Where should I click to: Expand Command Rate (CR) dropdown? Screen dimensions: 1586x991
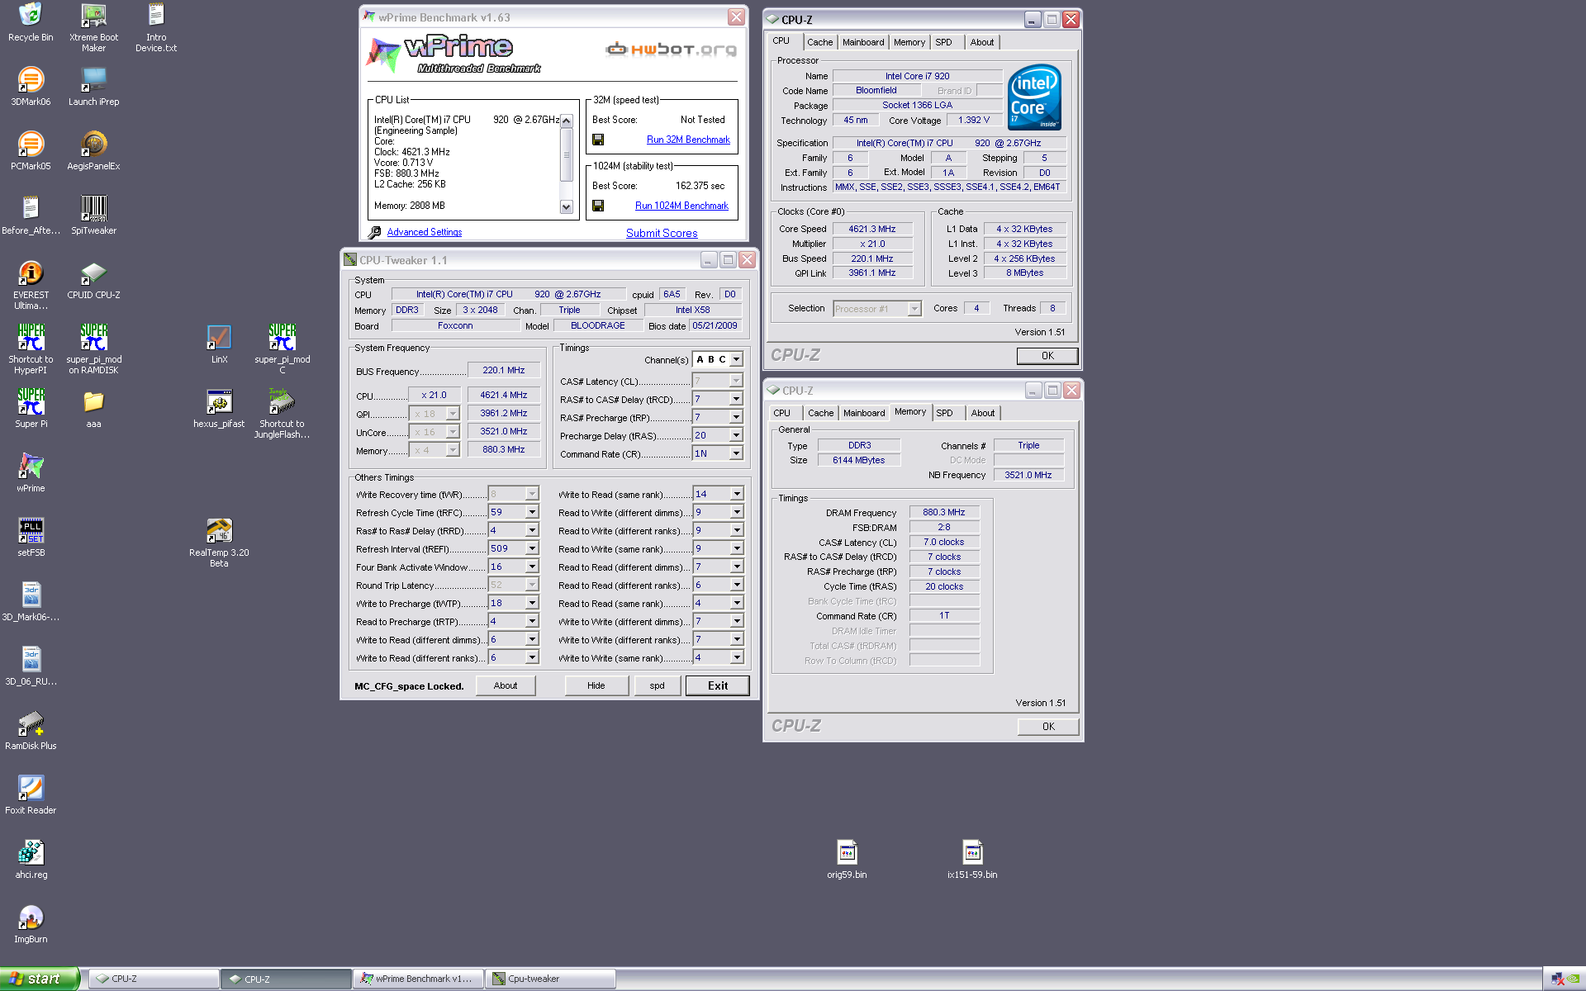pyautogui.click(x=736, y=453)
